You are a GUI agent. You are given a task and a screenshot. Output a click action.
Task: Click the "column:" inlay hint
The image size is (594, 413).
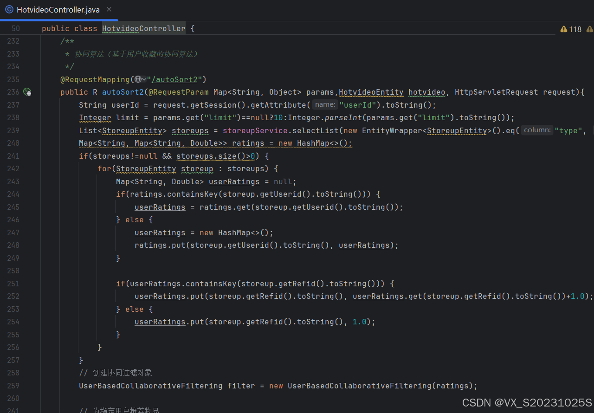pos(537,130)
